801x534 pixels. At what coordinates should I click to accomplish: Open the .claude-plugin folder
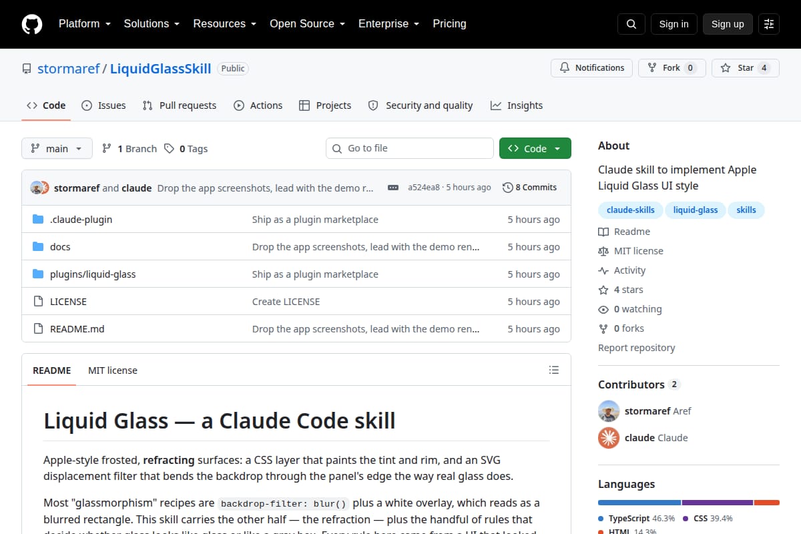click(x=81, y=220)
